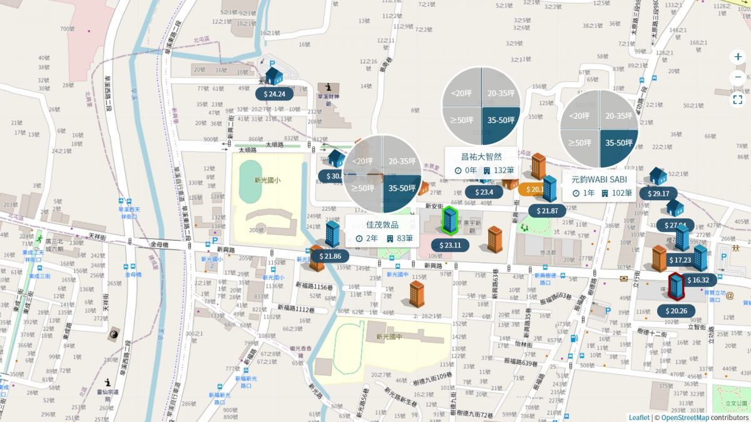Open the OpenStreetMap attribution link
The height and width of the screenshot is (422, 751).
click(685, 418)
